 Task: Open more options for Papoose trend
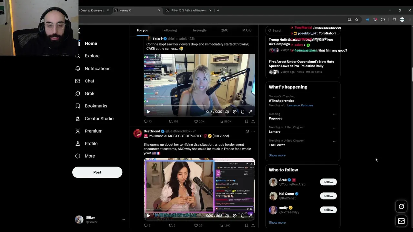click(x=335, y=115)
